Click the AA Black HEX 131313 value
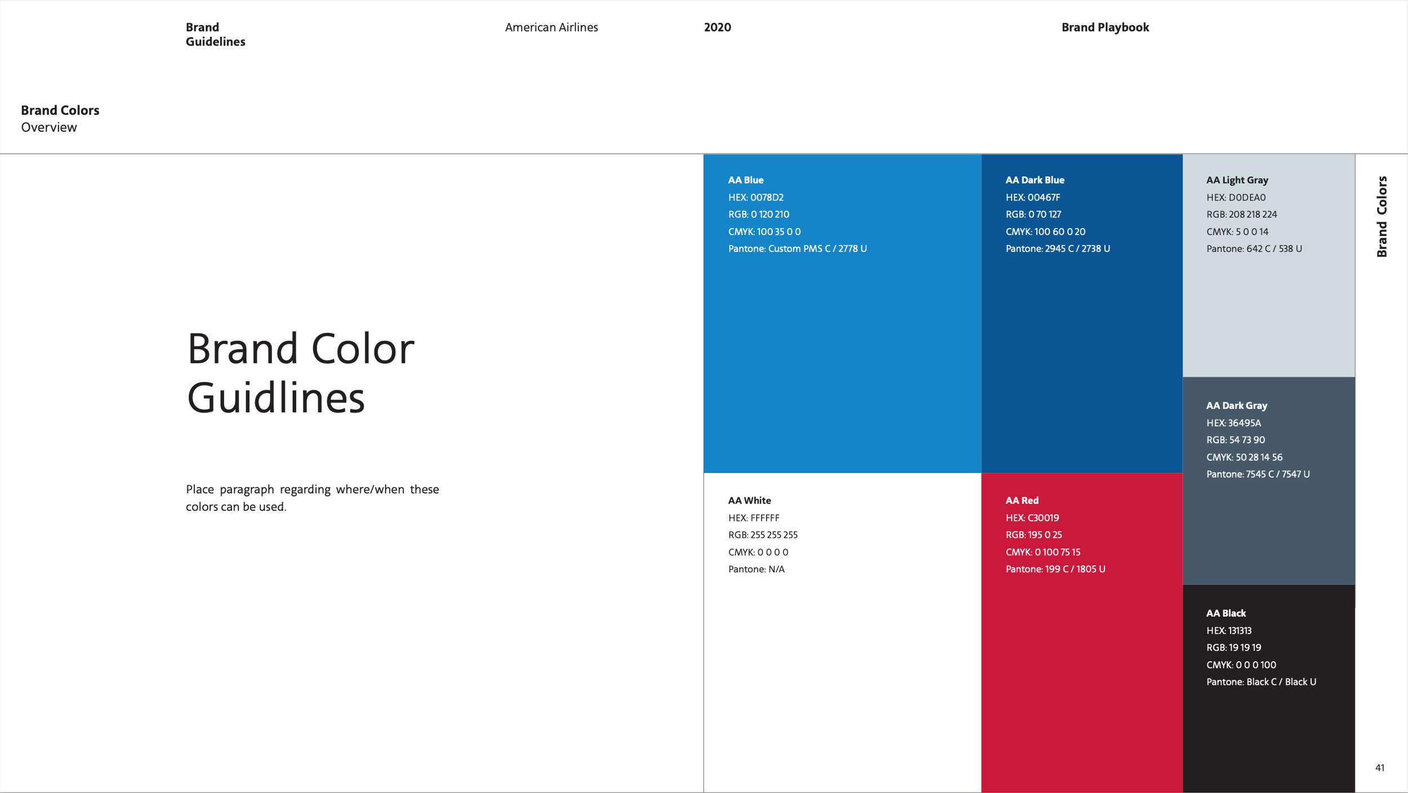 click(x=1228, y=631)
